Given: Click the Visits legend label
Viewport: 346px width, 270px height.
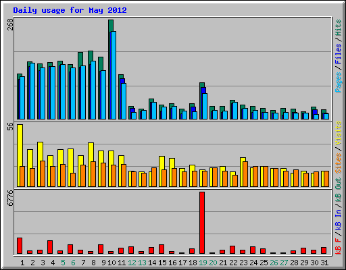Looking at the screenshot, I should click(339, 133).
